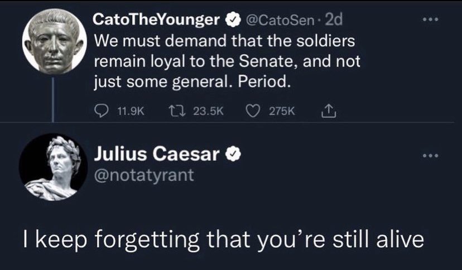Open the share icon on Cato's tweet
Screen dimensions: 462x270
[x=329, y=112]
